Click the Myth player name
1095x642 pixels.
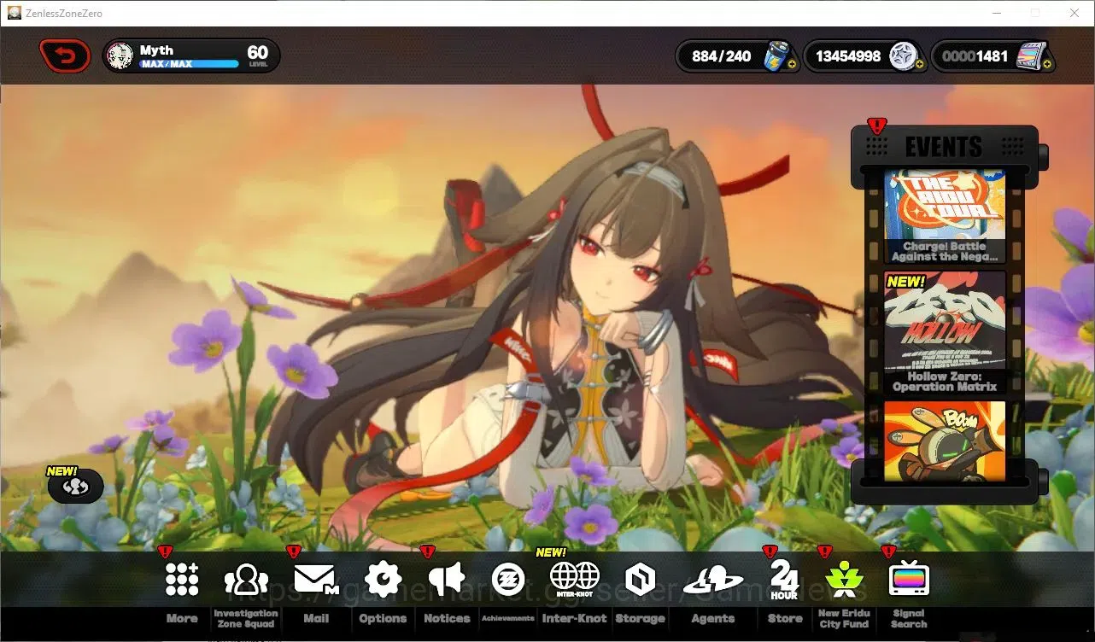pos(156,50)
